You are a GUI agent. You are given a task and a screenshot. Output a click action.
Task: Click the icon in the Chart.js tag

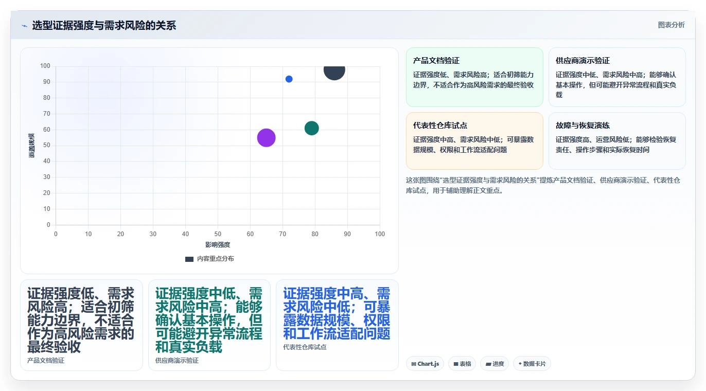[414, 364]
